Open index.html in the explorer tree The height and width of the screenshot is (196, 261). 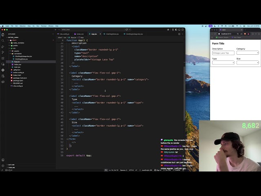tap(17, 75)
